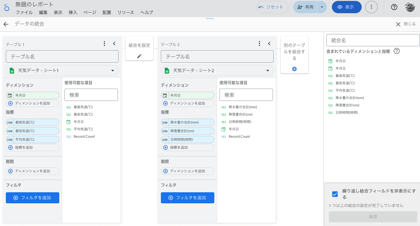This screenshot has height=226, width=420.
Task: Collapse Table 1 panel with chevron
Action: coord(114,44)
